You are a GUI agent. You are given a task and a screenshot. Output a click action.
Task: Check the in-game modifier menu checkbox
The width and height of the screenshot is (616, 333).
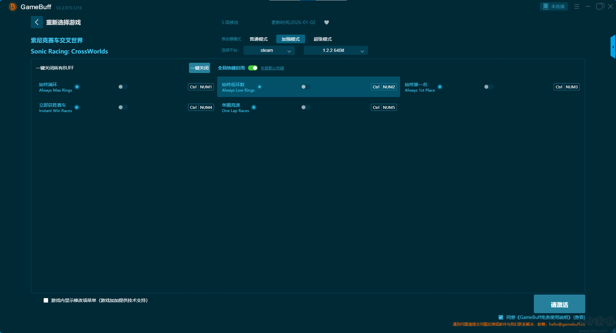(x=46, y=300)
